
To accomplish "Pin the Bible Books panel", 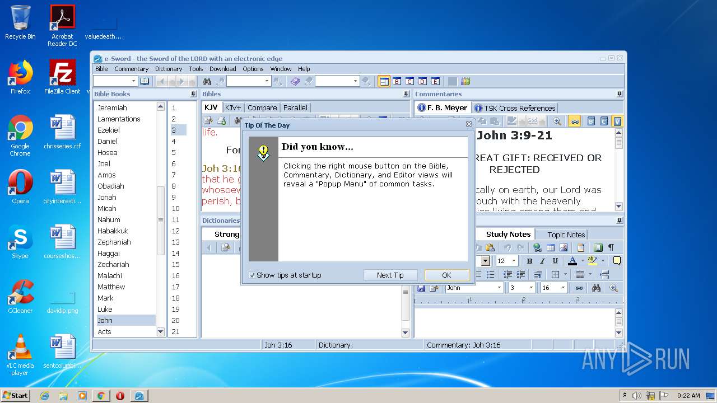I will pos(193,94).
